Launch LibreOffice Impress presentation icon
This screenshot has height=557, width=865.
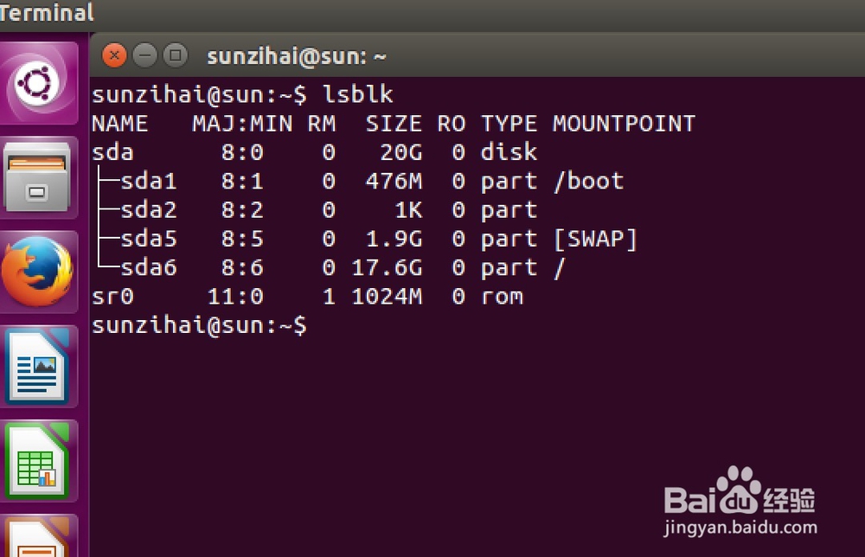pyautogui.click(x=37, y=536)
